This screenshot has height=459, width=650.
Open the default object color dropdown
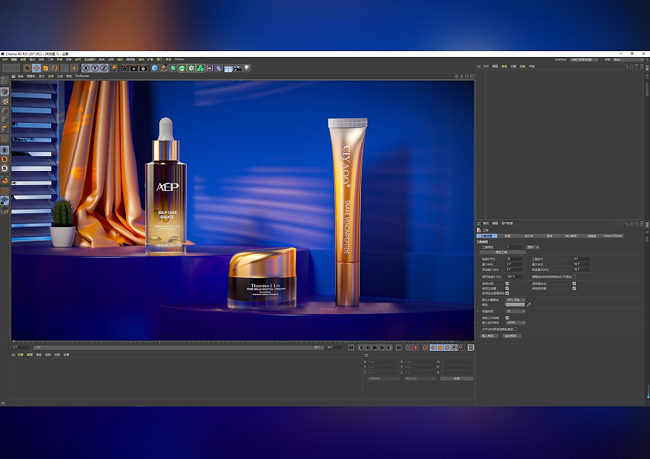point(516,300)
